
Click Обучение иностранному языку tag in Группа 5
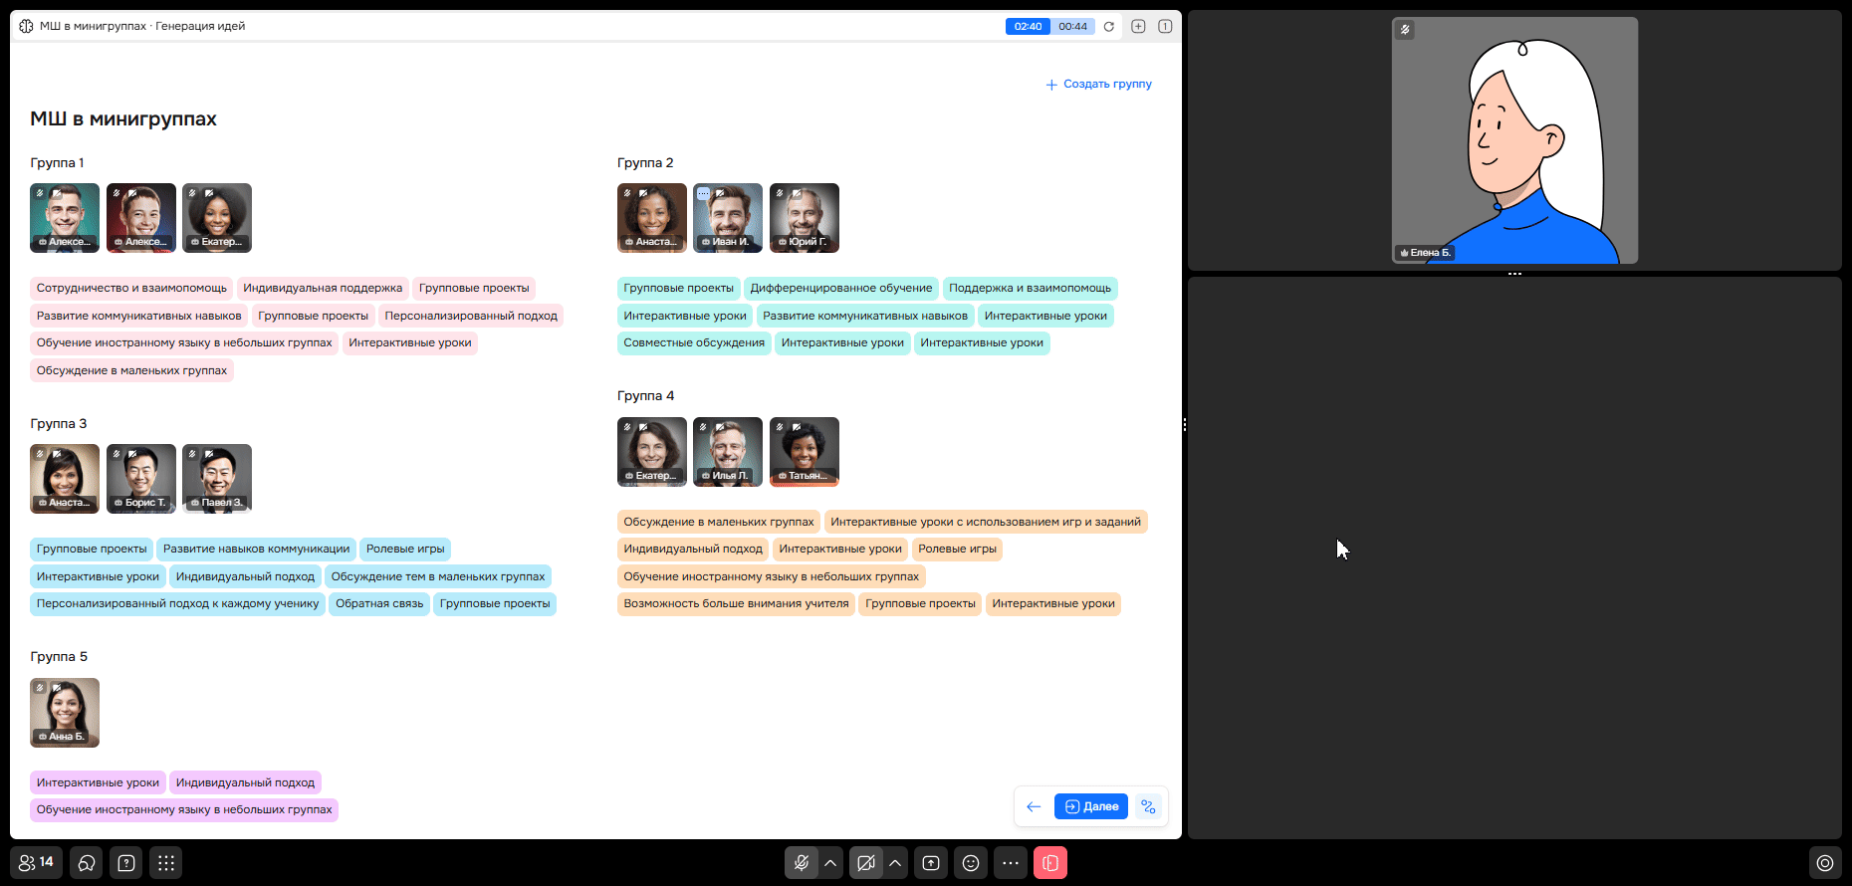click(x=184, y=809)
